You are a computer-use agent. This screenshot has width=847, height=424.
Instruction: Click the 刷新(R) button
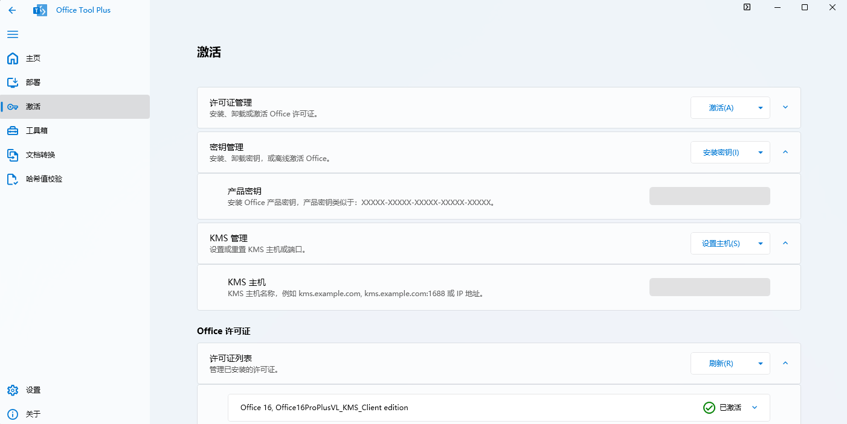pyautogui.click(x=721, y=364)
